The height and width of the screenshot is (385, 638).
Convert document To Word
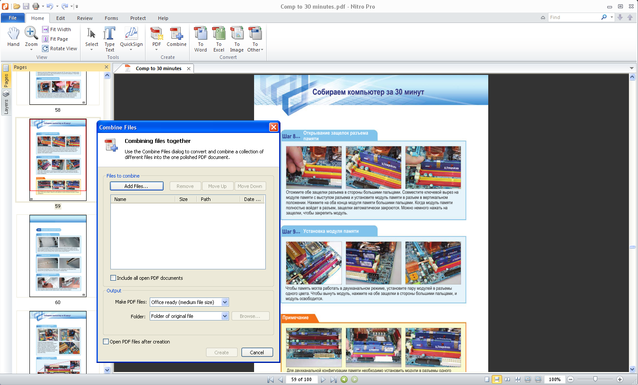tap(200, 39)
